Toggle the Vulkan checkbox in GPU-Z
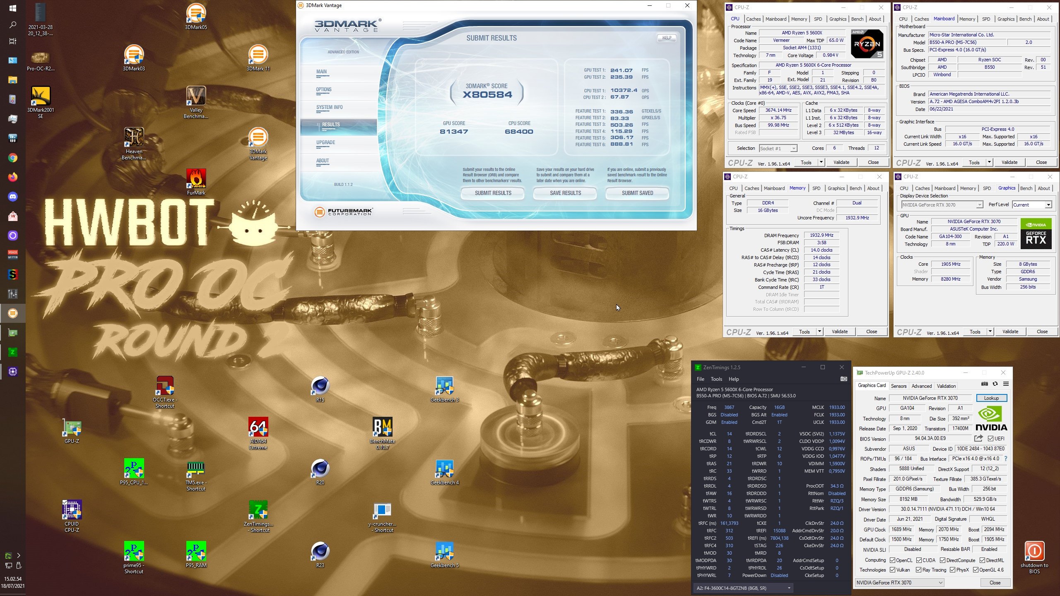The image size is (1060, 596). click(892, 570)
